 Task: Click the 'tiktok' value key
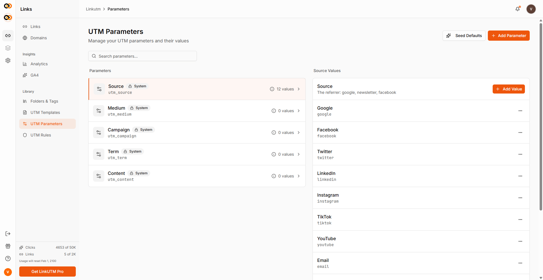pyautogui.click(x=324, y=223)
